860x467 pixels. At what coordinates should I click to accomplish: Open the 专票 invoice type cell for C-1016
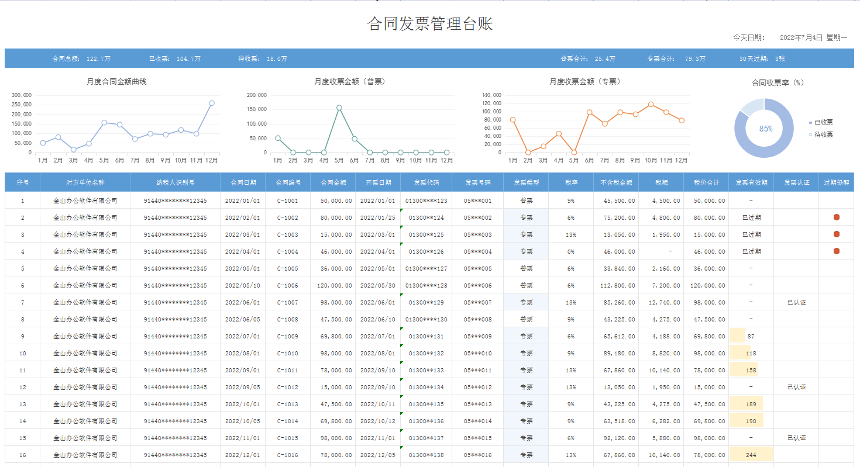coord(526,455)
